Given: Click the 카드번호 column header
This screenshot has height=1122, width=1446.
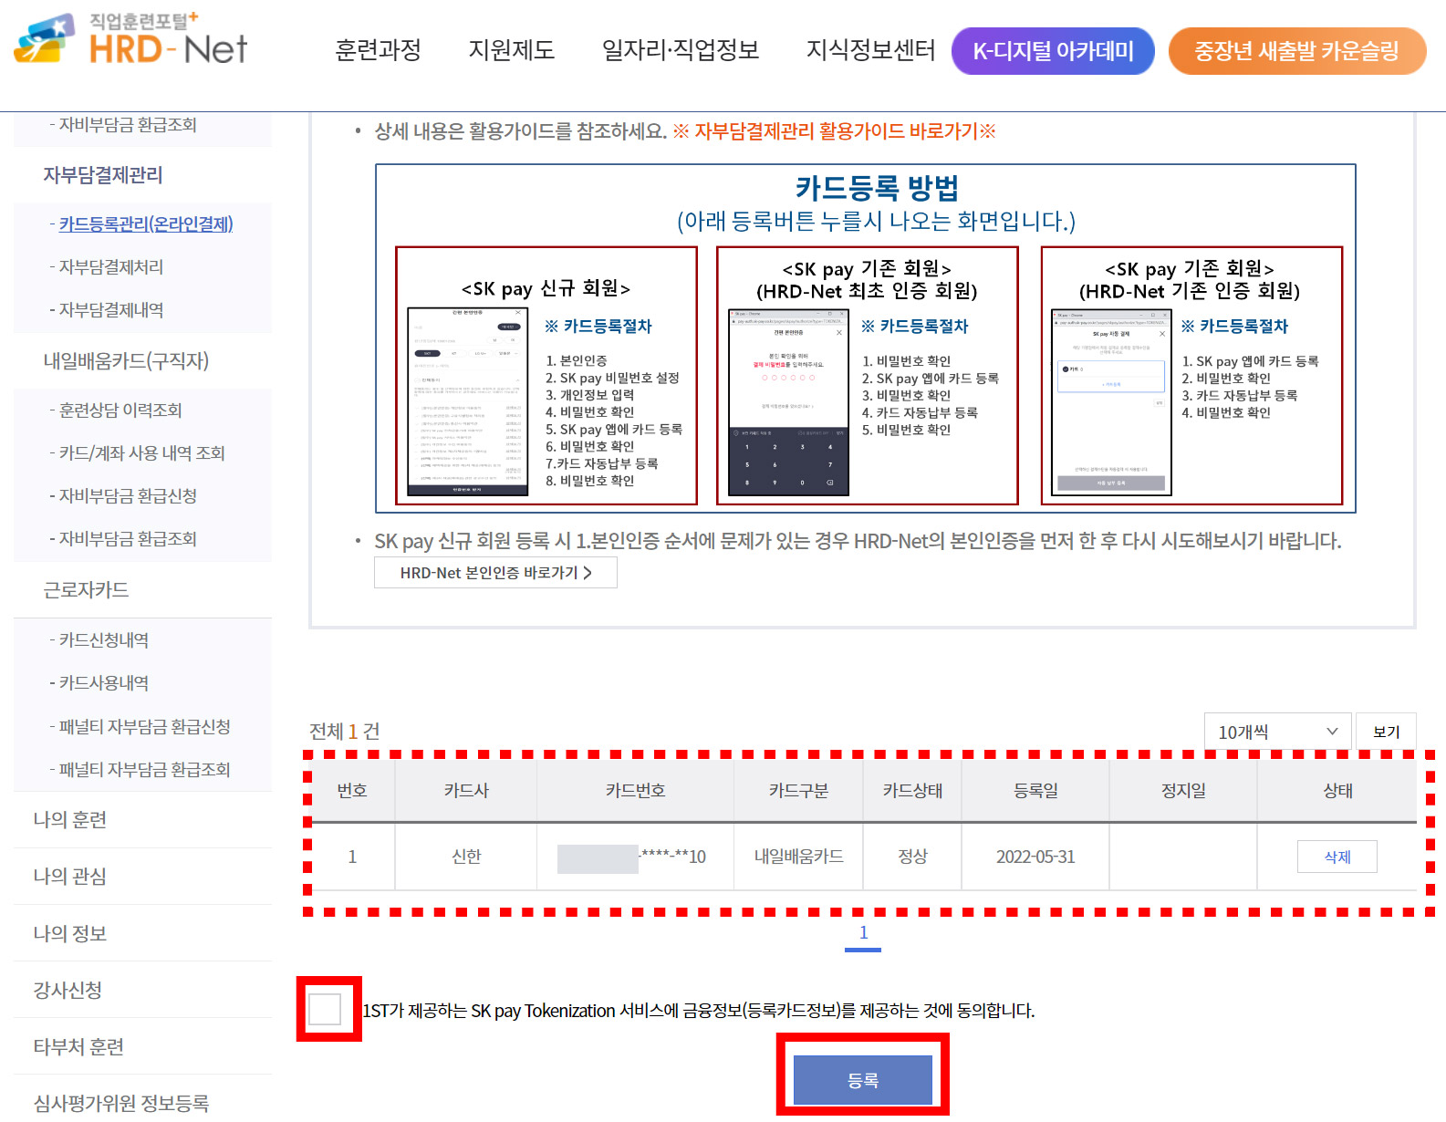Looking at the screenshot, I should 635,791.
